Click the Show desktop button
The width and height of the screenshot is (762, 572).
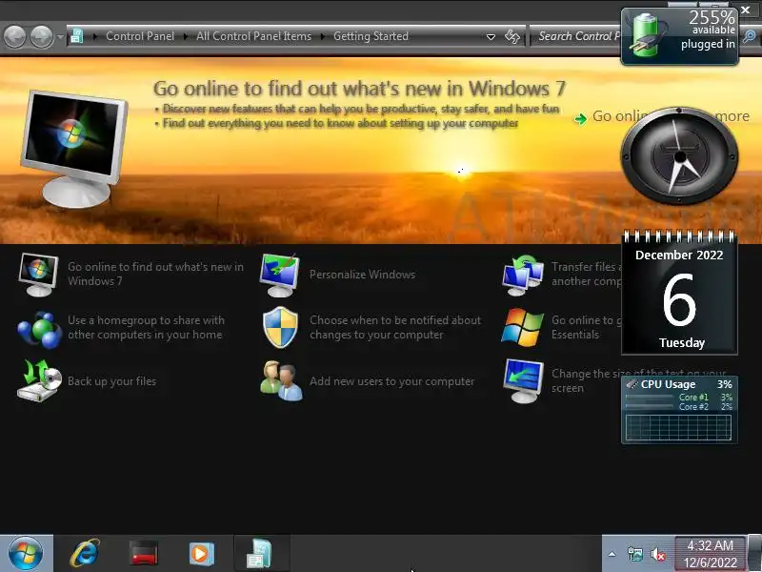click(x=754, y=554)
